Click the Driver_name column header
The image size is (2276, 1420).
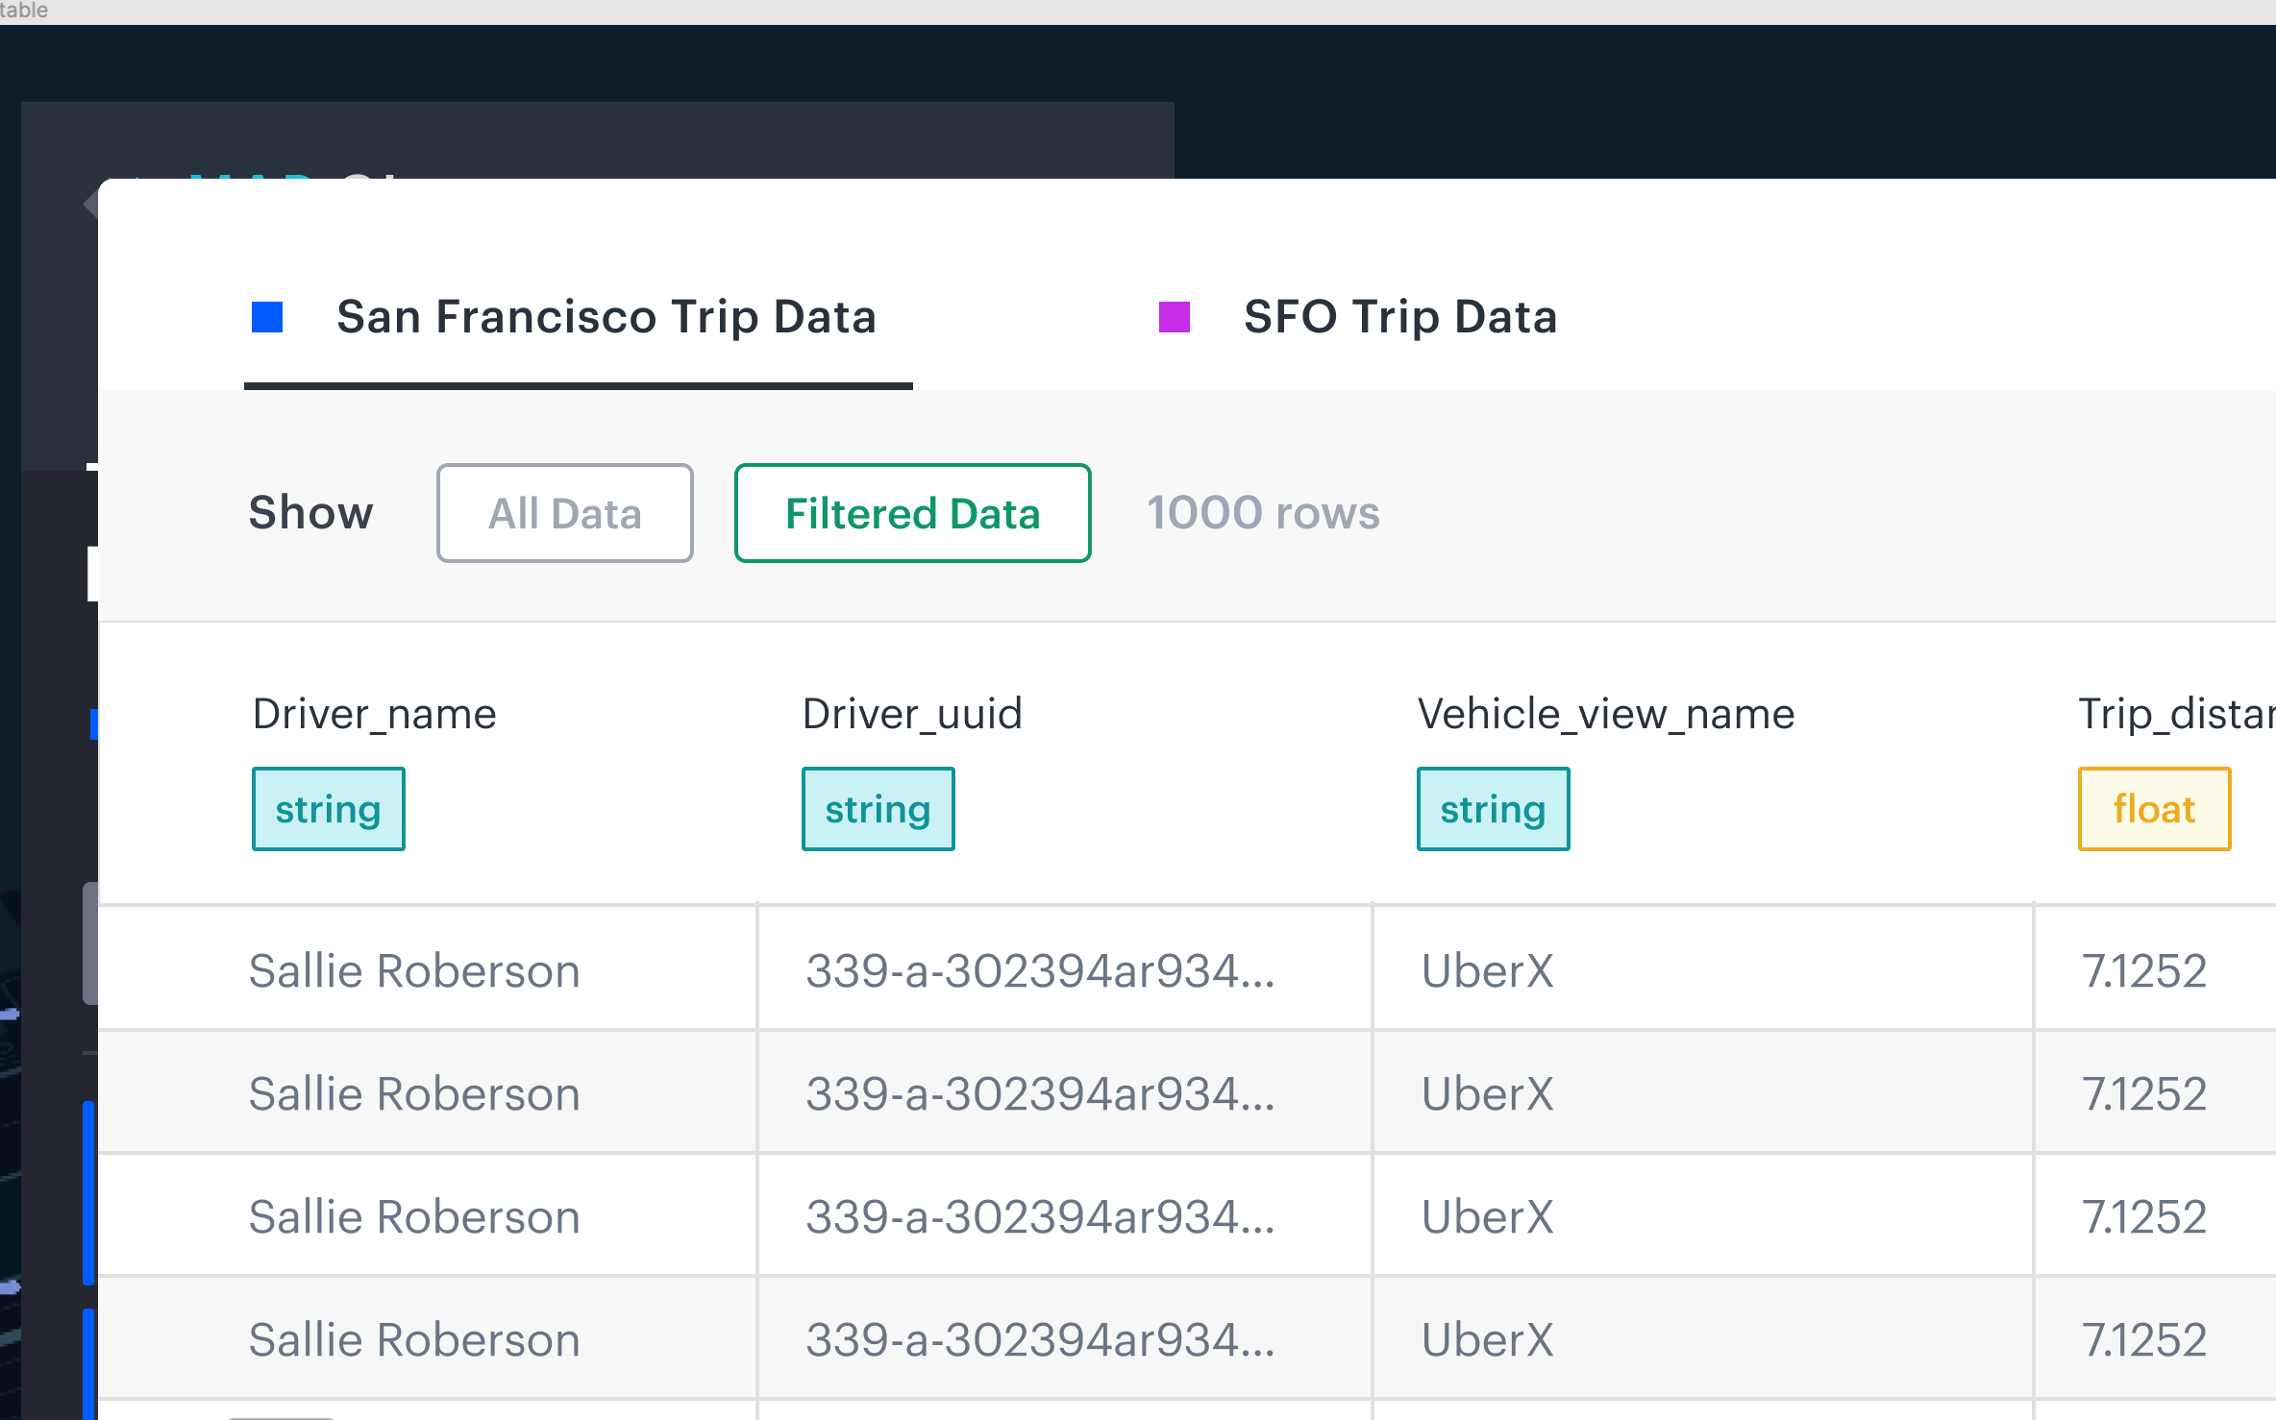pyautogui.click(x=375, y=712)
